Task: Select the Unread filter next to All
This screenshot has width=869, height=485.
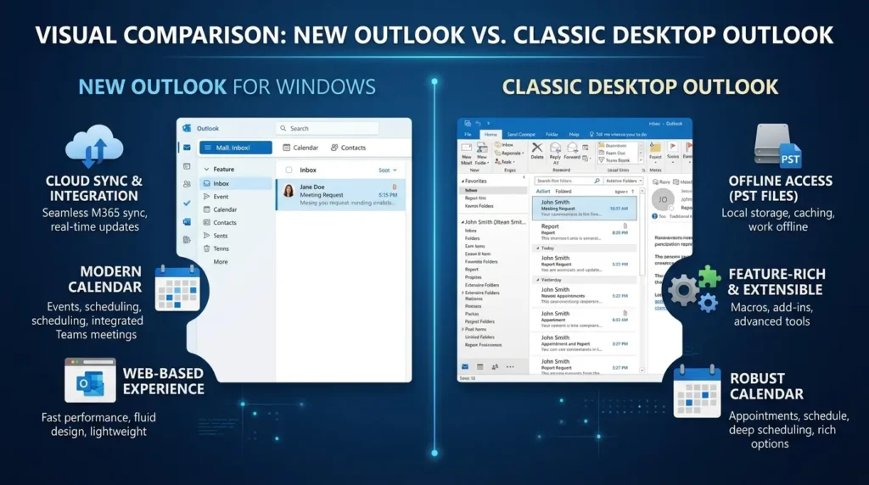Action: point(563,192)
